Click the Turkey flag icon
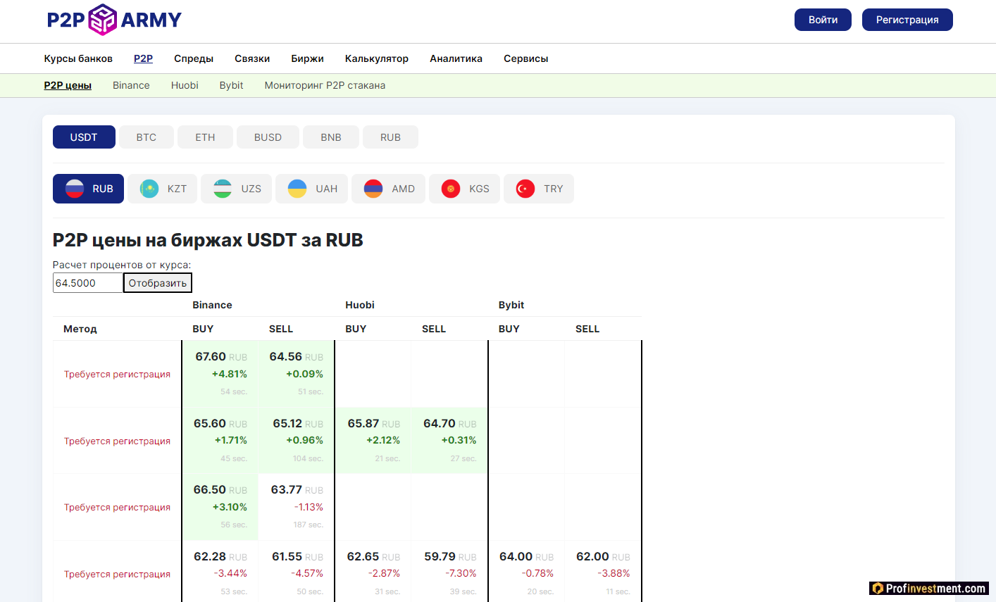 [x=525, y=189]
